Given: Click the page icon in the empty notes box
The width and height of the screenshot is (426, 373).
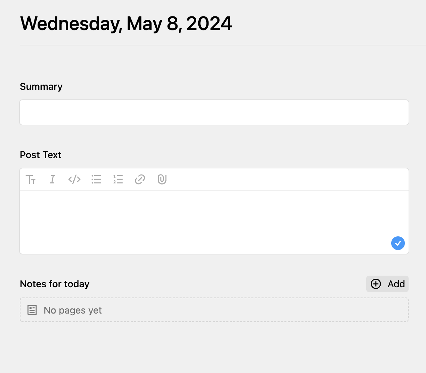Looking at the screenshot, I should point(32,310).
